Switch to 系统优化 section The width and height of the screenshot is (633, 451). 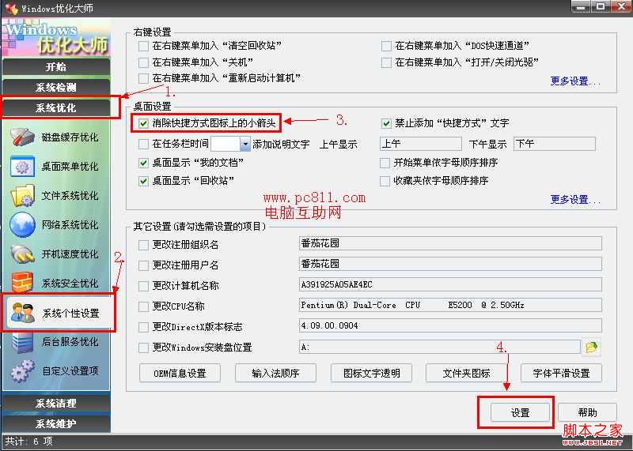pos(55,107)
